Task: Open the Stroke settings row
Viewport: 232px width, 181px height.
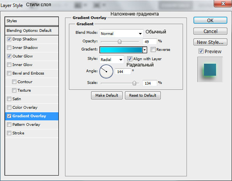Action: tap(32, 133)
